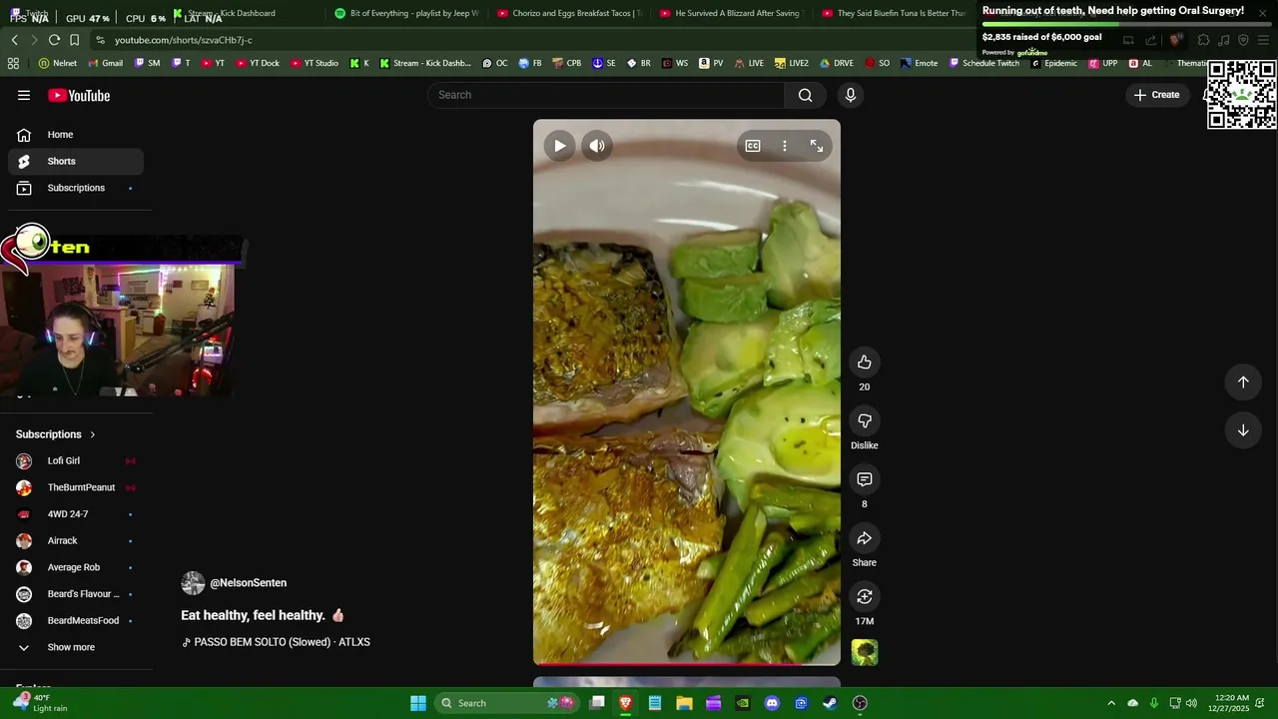Open the YT Studio bookmark
This screenshot has height=719, width=1278.
coord(315,63)
